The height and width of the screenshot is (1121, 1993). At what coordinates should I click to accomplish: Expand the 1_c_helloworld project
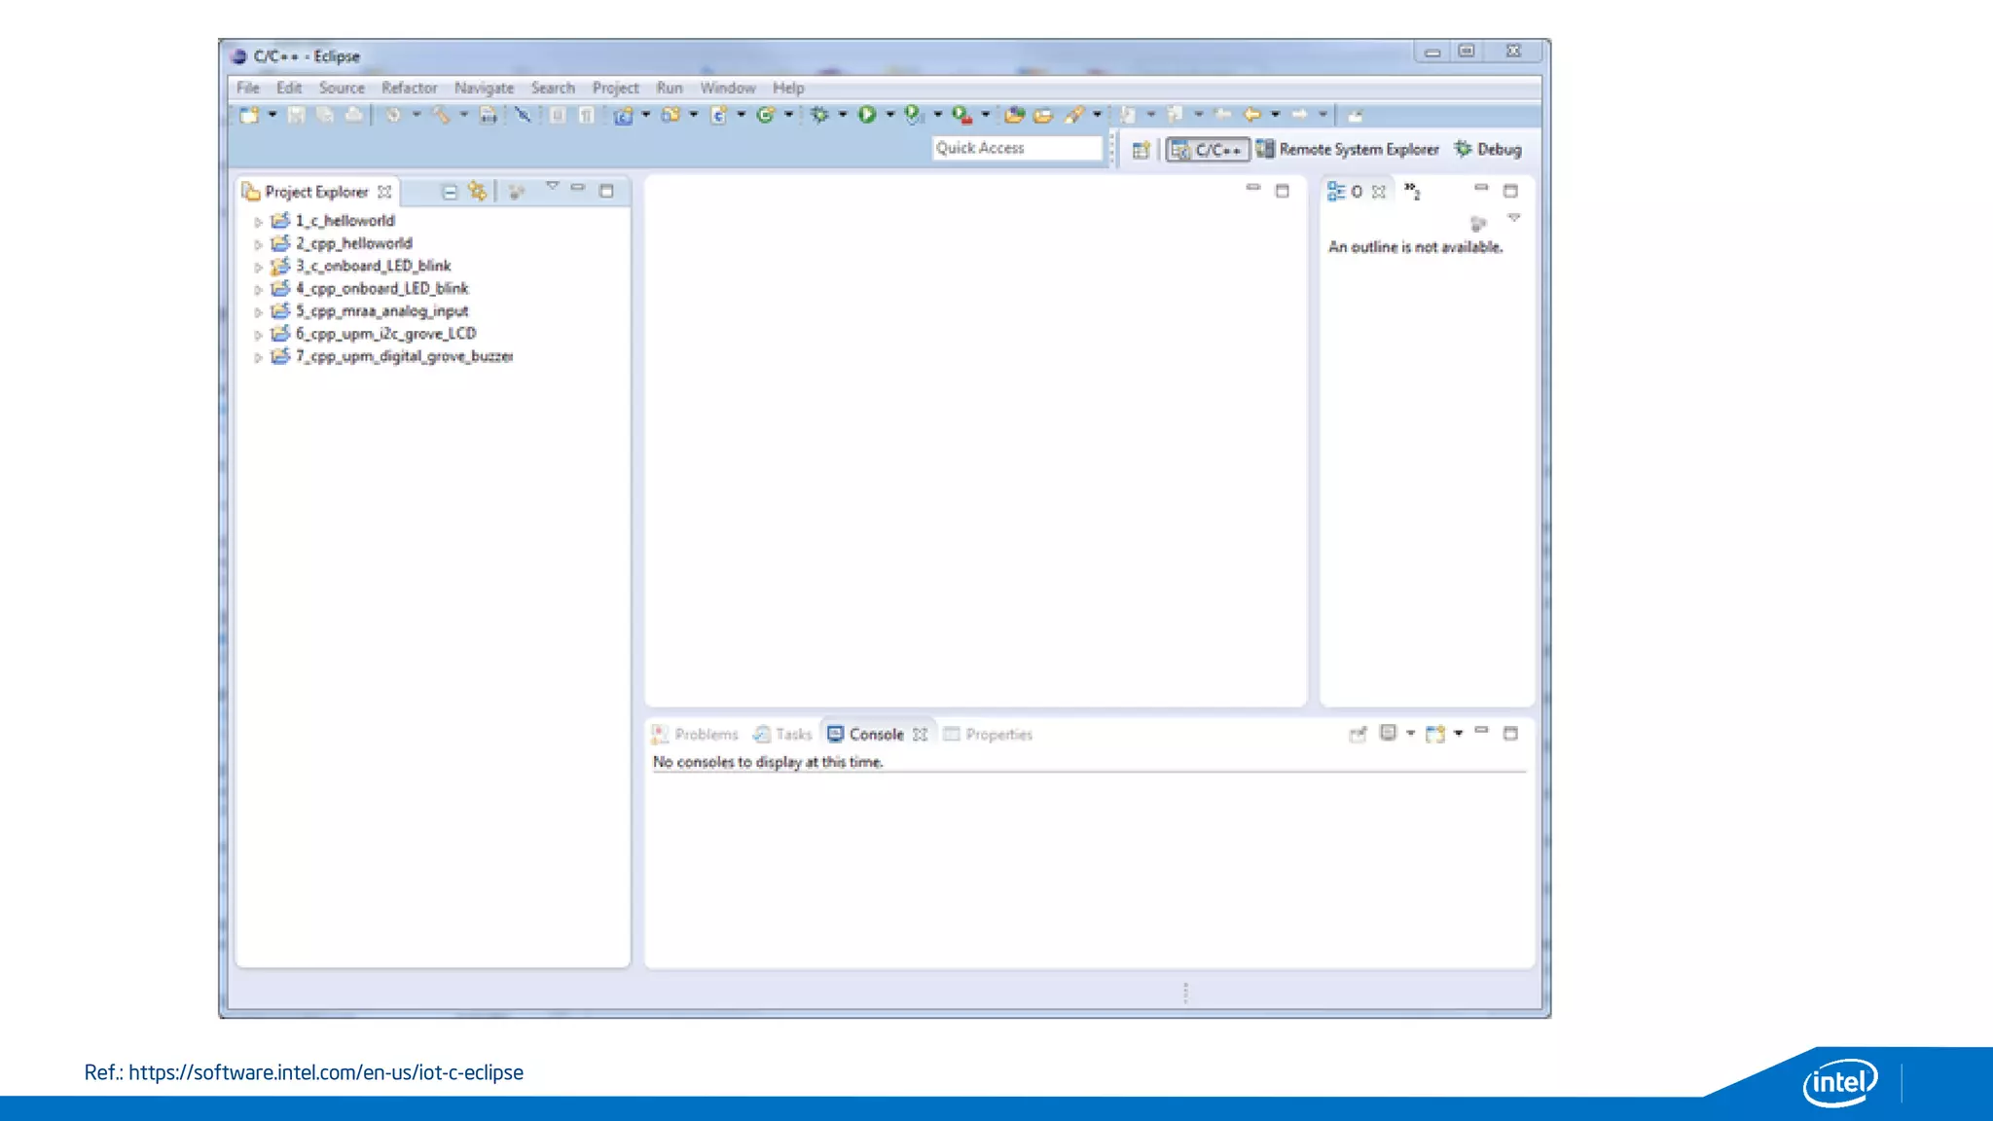coord(258,222)
